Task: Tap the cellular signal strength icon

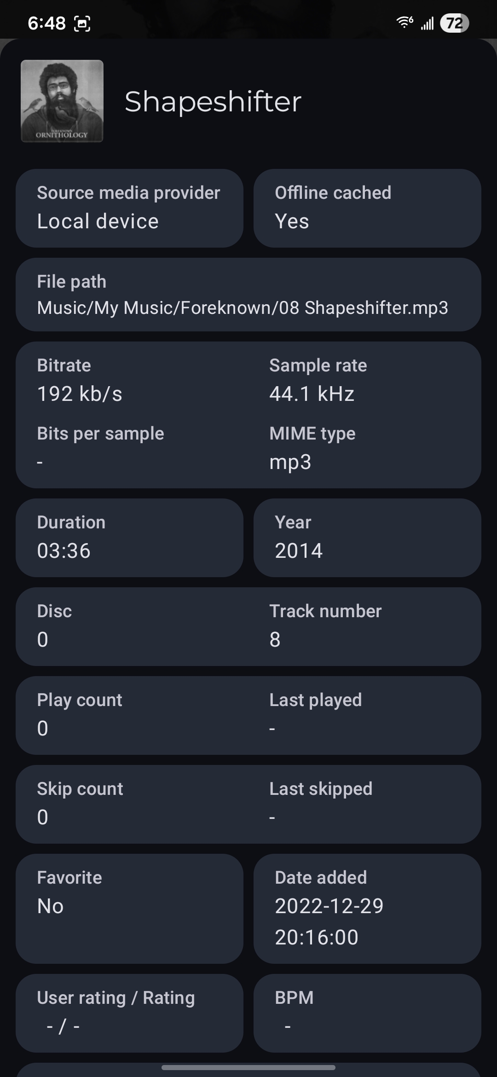Action: pyautogui.click(x=427, y=23)
